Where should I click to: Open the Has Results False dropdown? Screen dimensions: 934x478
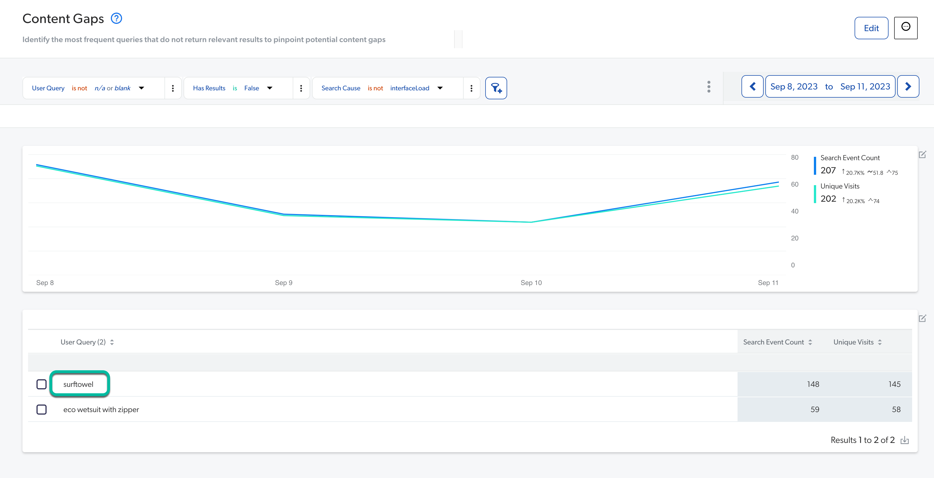click(x=269, y=88)
